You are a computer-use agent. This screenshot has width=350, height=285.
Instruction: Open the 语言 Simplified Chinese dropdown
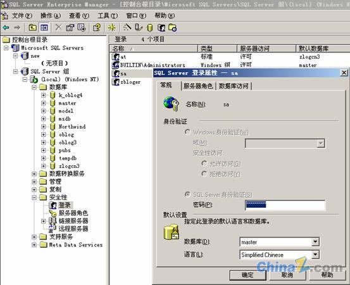[x=315, y=255]
